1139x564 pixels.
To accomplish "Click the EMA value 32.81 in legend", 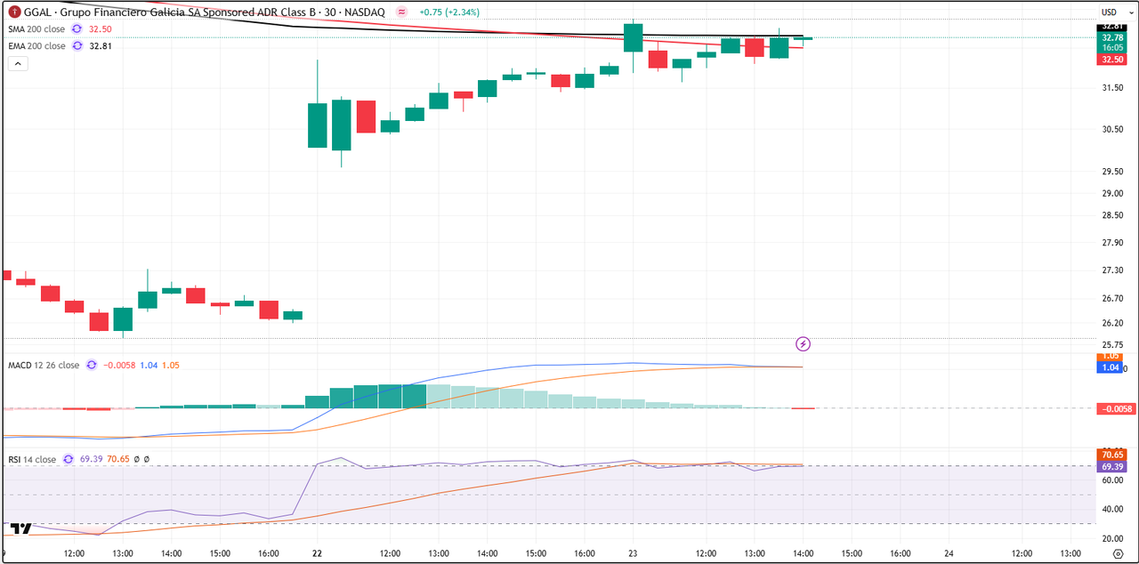I will (x=100, y=45).
